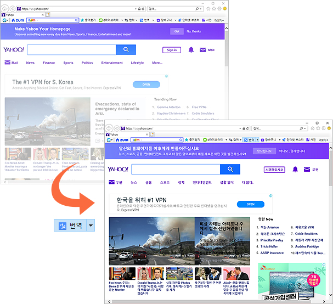
Task: Open the Finance nav item in back window
Action: 49,63
